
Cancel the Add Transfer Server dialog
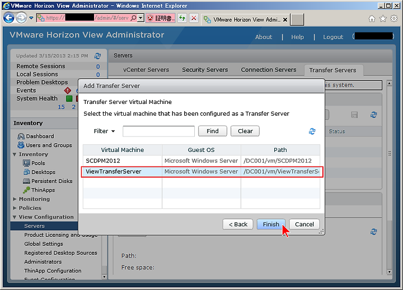[304, 224]
